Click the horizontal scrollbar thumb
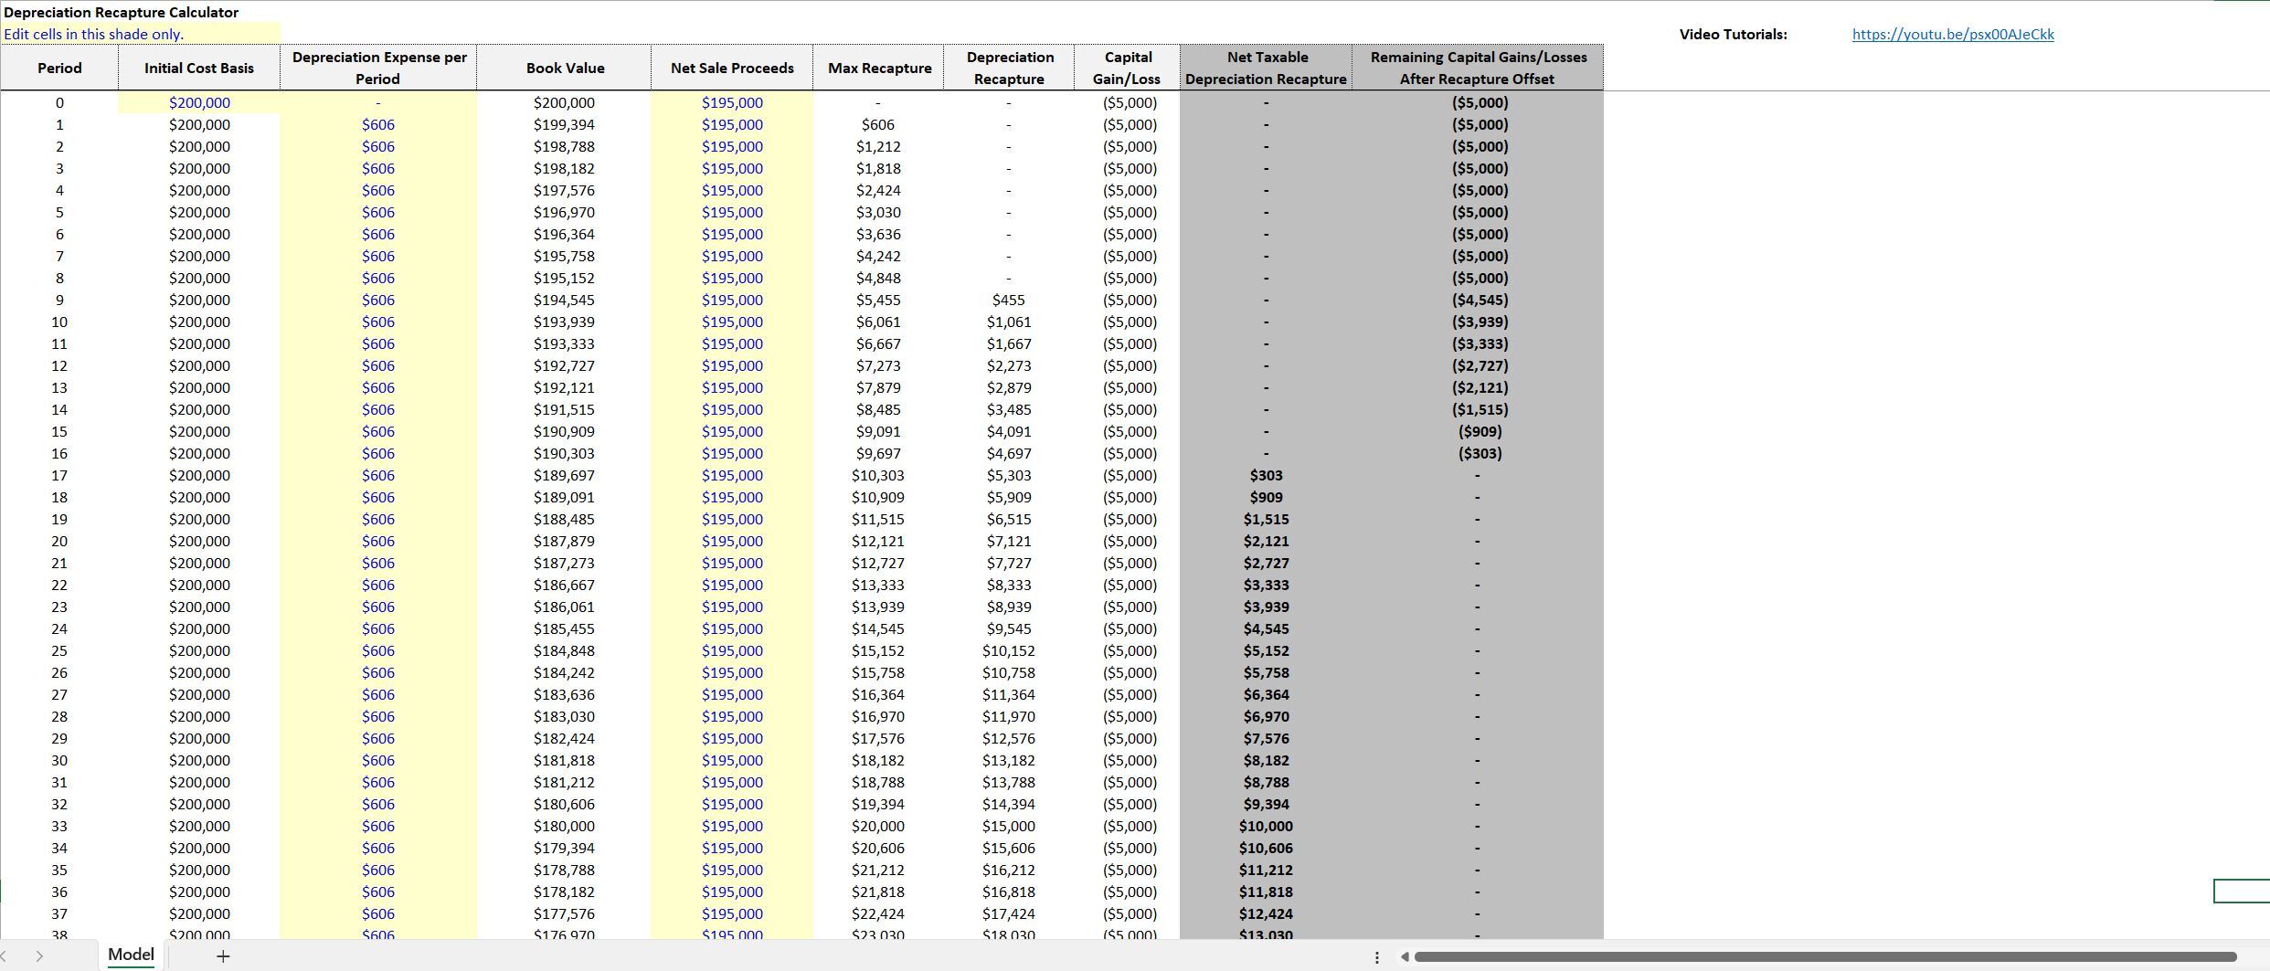 (x=1825, y=956)
